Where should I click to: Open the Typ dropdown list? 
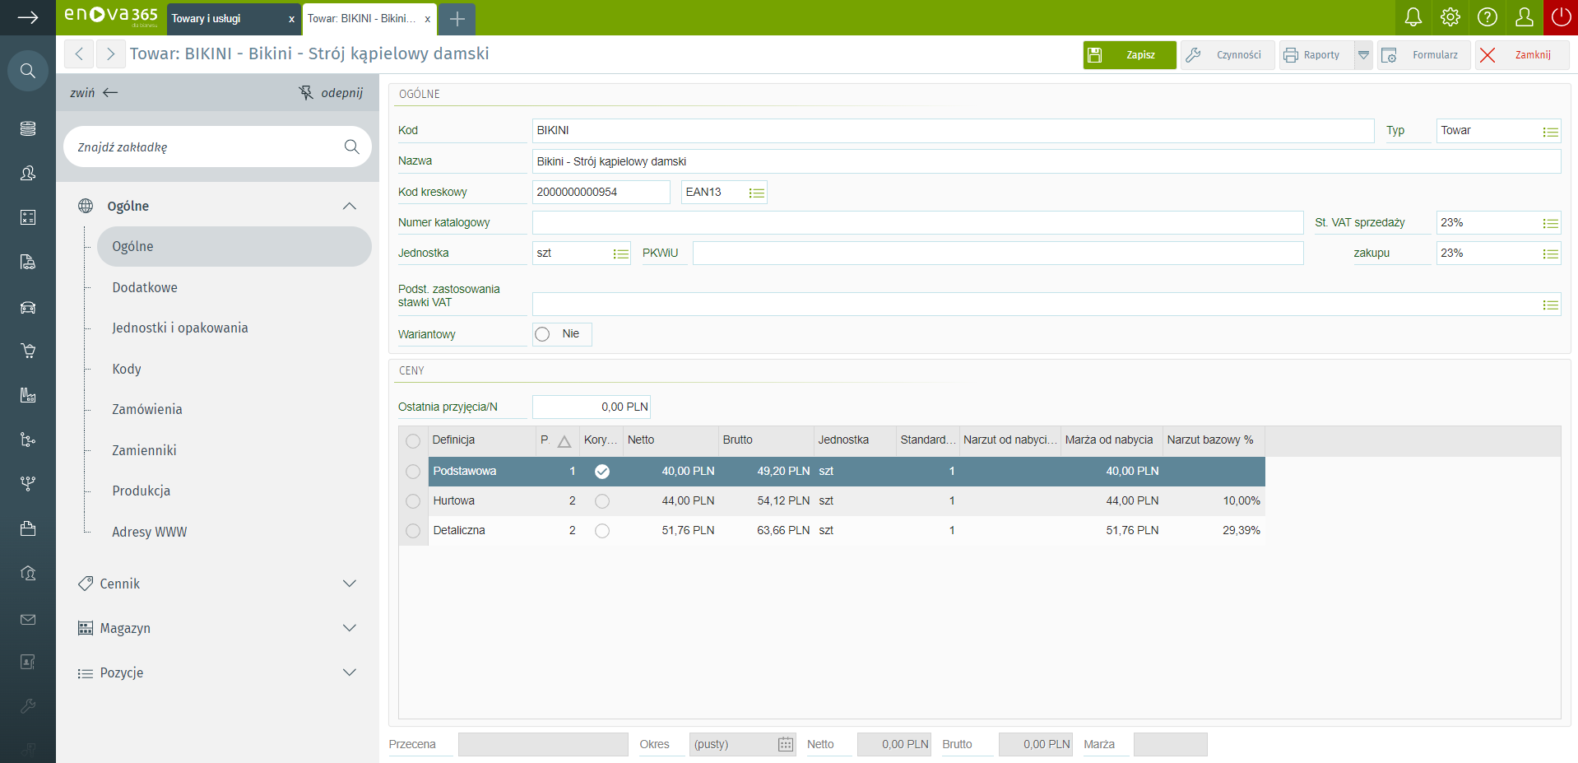click(x=1550, y=132)
